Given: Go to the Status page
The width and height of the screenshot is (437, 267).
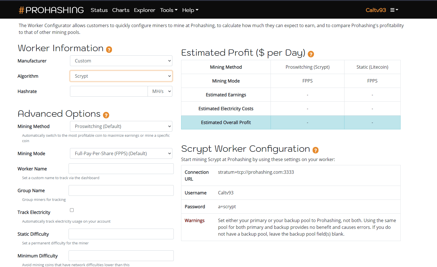Looking at the screenshot, I should tap(99, 10).
